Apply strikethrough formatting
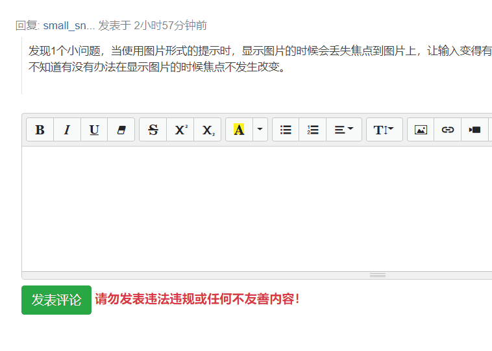The width and height of the screenshot is (492, 351). (153, 130)
